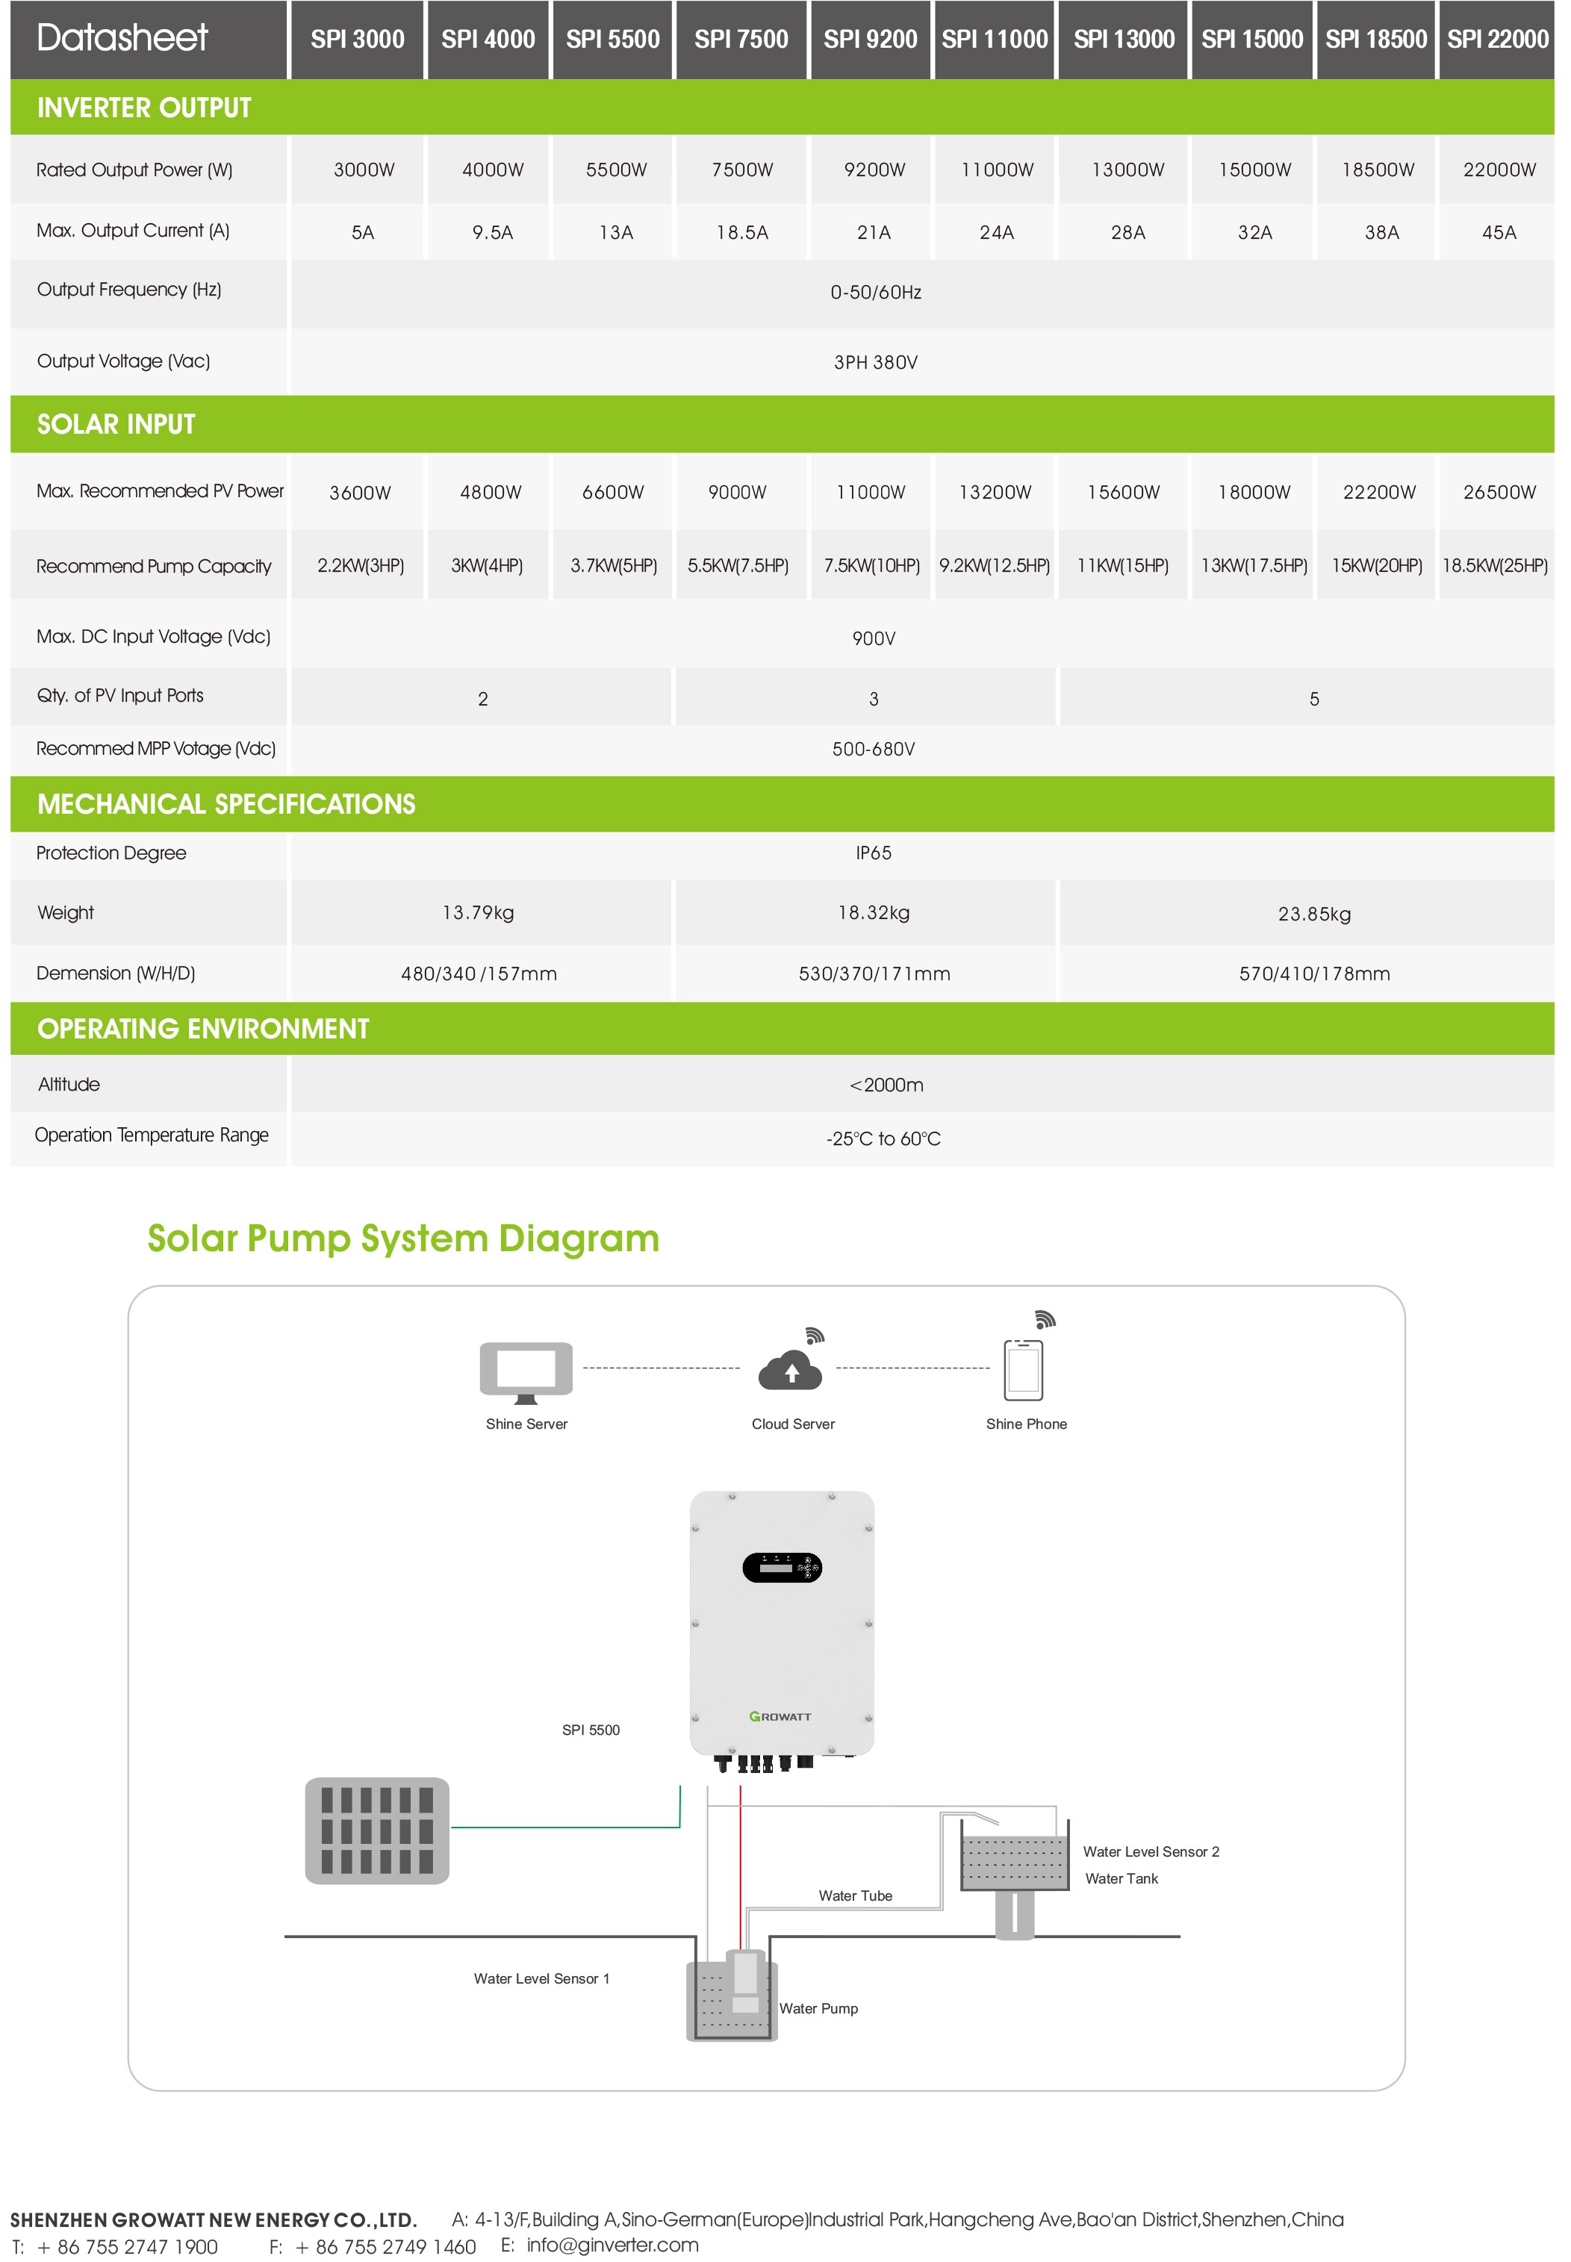Click the 0-50/60Hz value
Viewport: 1571px width, 2262px height.
click(x=875, y=292)
